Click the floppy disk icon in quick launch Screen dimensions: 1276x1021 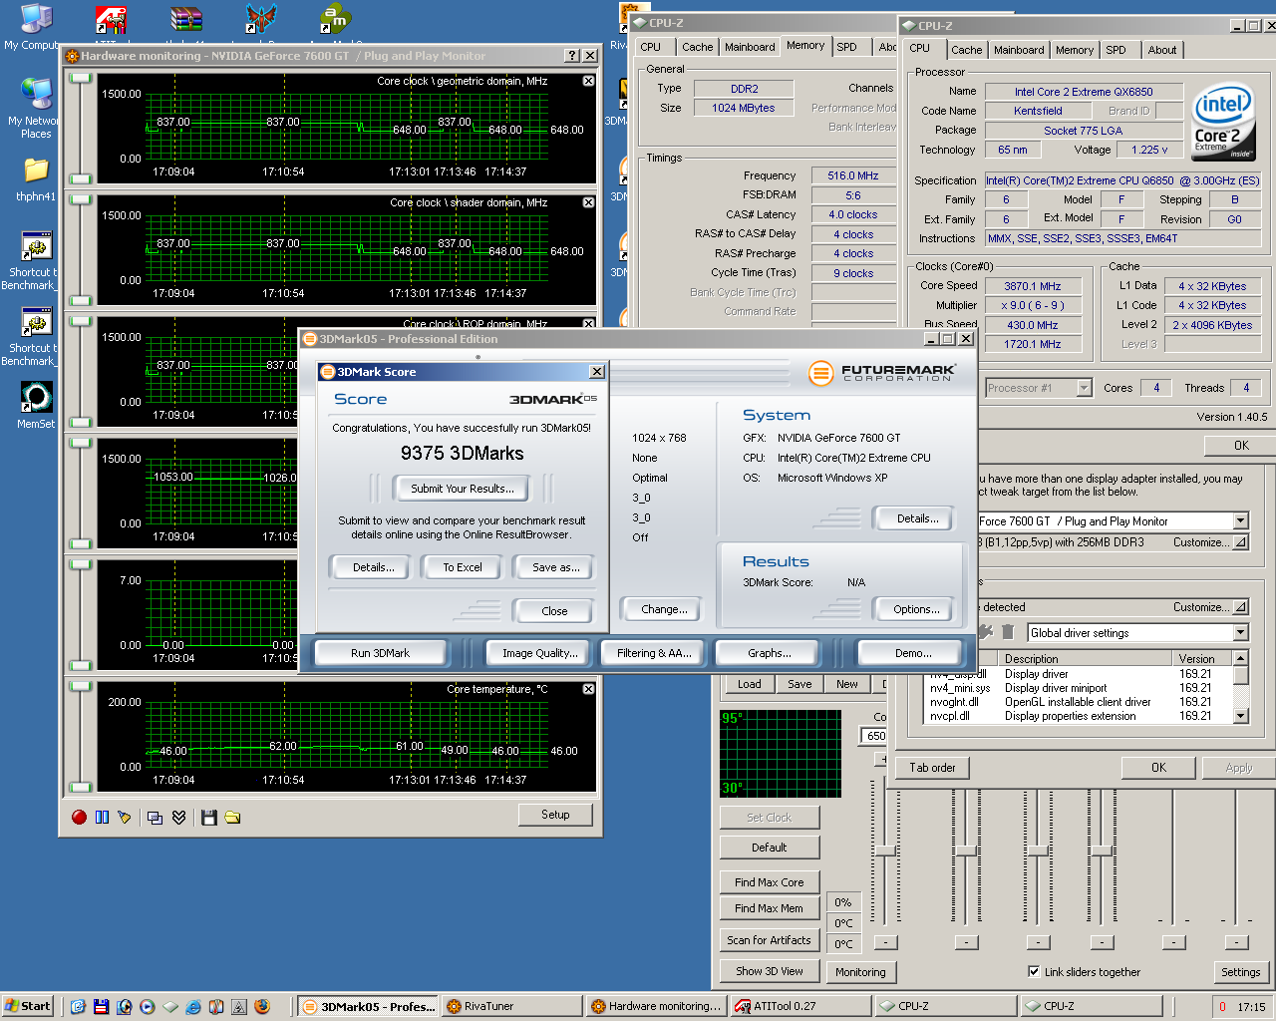101,1006
